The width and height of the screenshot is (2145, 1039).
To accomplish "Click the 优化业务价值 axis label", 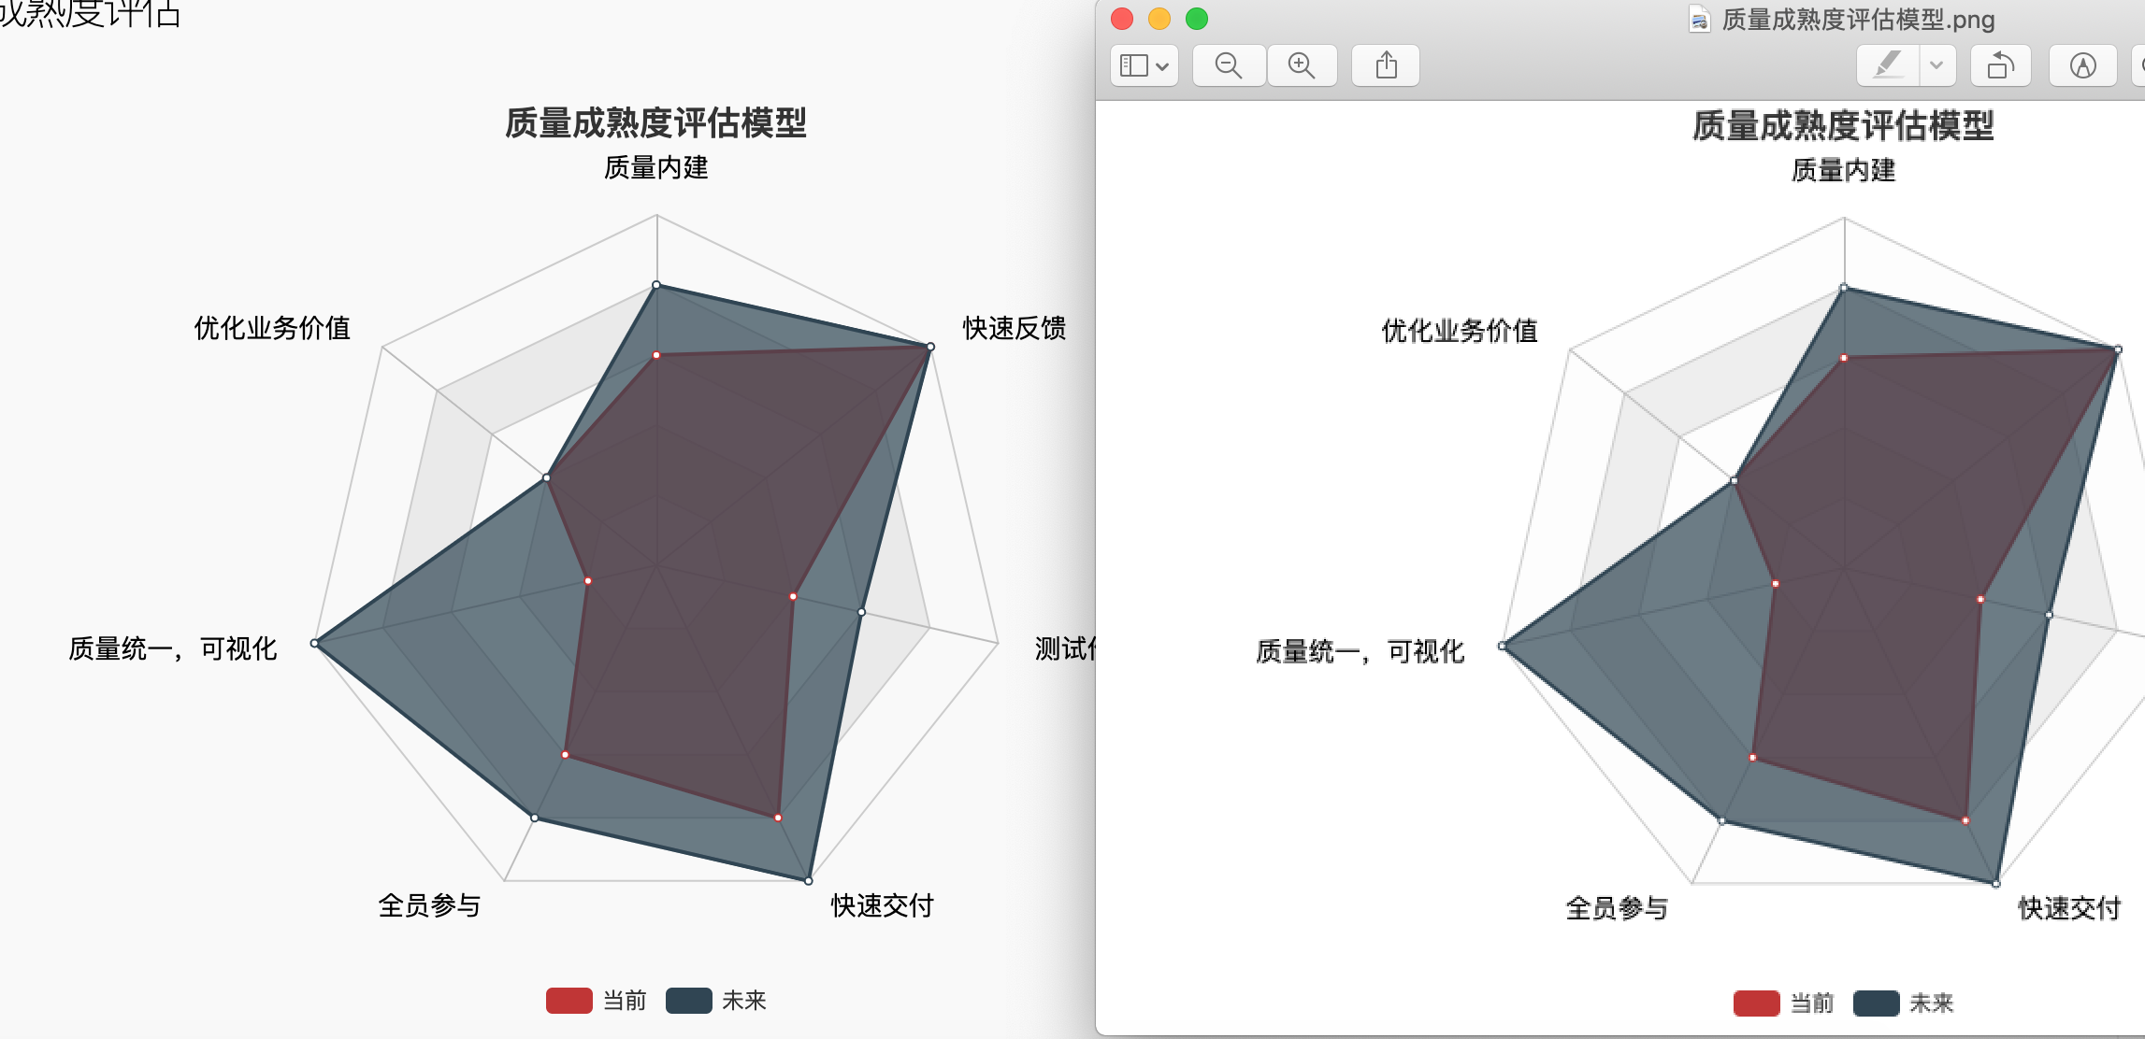I will coord(274,329).
